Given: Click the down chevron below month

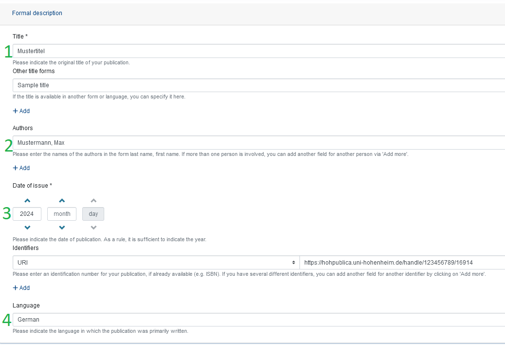Looking at the screenshot, I should click(x=62, y=228).
